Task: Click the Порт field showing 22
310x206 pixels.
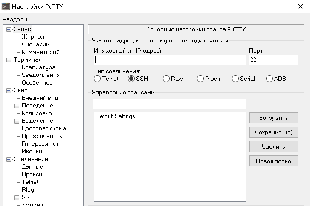Action: coord(274,60)
